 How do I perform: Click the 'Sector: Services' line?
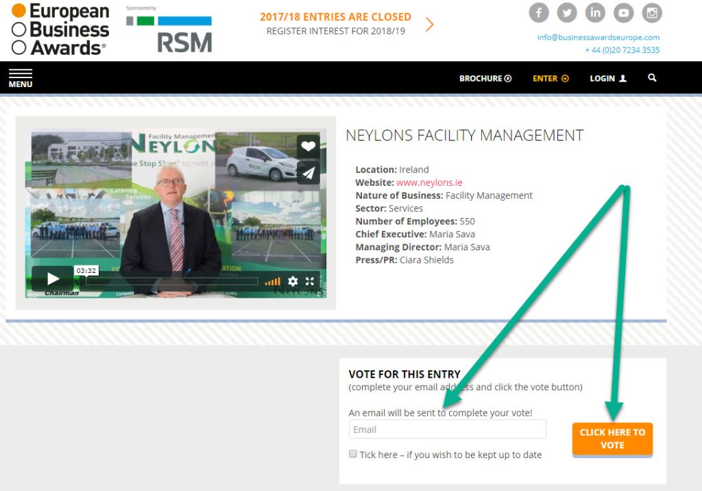389,208
